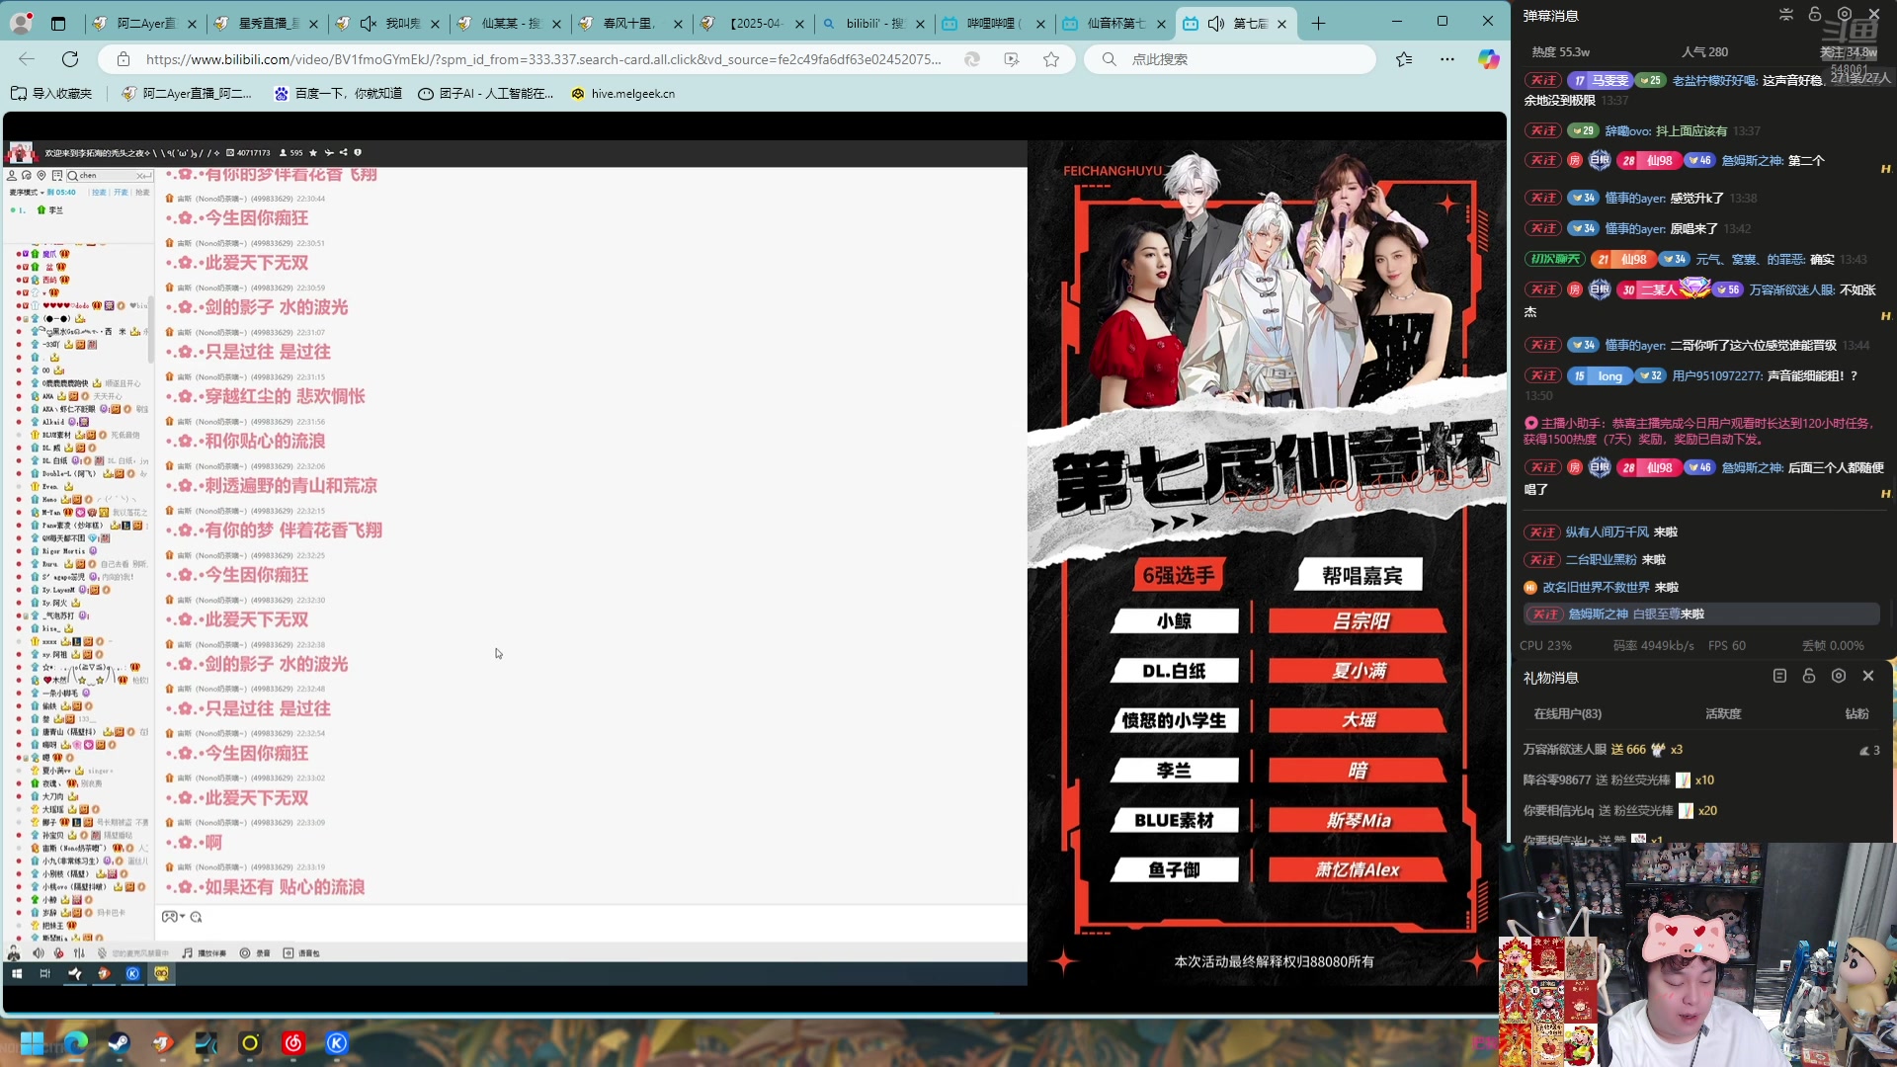
Task: Report the room with shield icon
Action: tap(358, 152)
